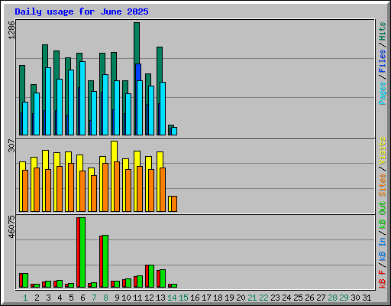Click day 8 on the date axis
The width and height of the screenshot is (391, 306).
tap(105, 298)
